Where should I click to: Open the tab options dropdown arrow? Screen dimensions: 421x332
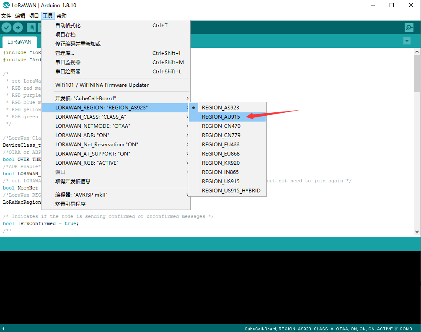tap(407, 41)
